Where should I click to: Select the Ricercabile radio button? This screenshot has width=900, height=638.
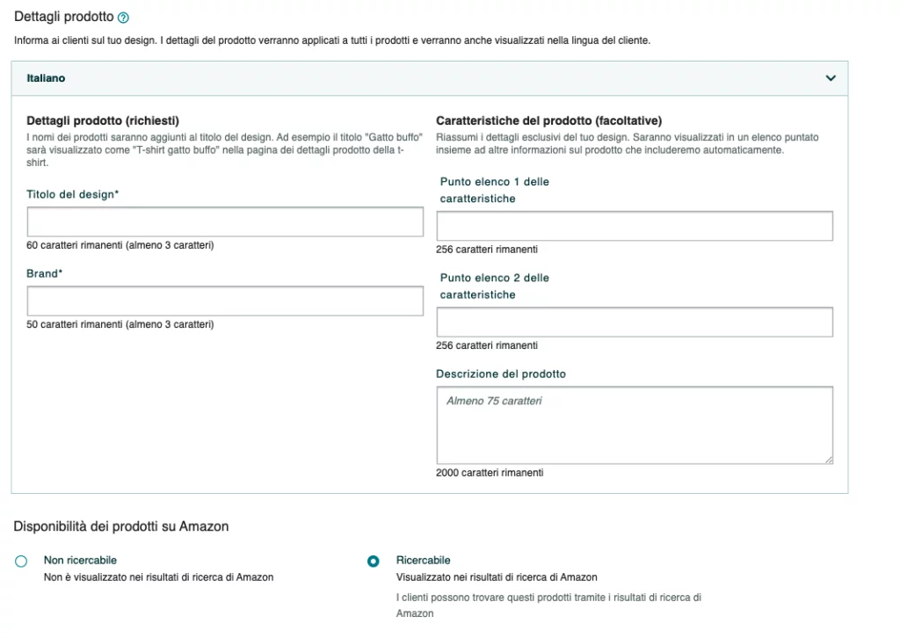pyautogui.click(x=373, y=562)
